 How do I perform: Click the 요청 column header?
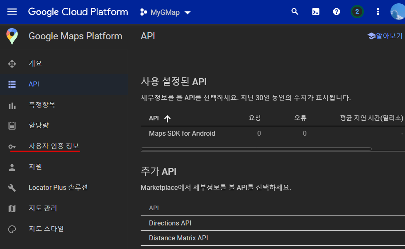pyautogui.click(x=255, y=118)
